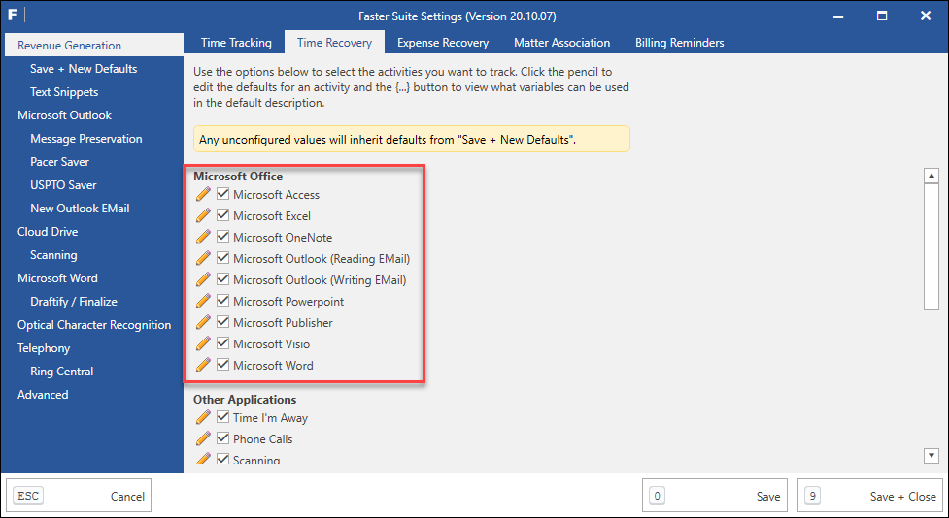Toggle the Microsoft Word checkbox
949x518 pixels.
click(x=222, y=365)
